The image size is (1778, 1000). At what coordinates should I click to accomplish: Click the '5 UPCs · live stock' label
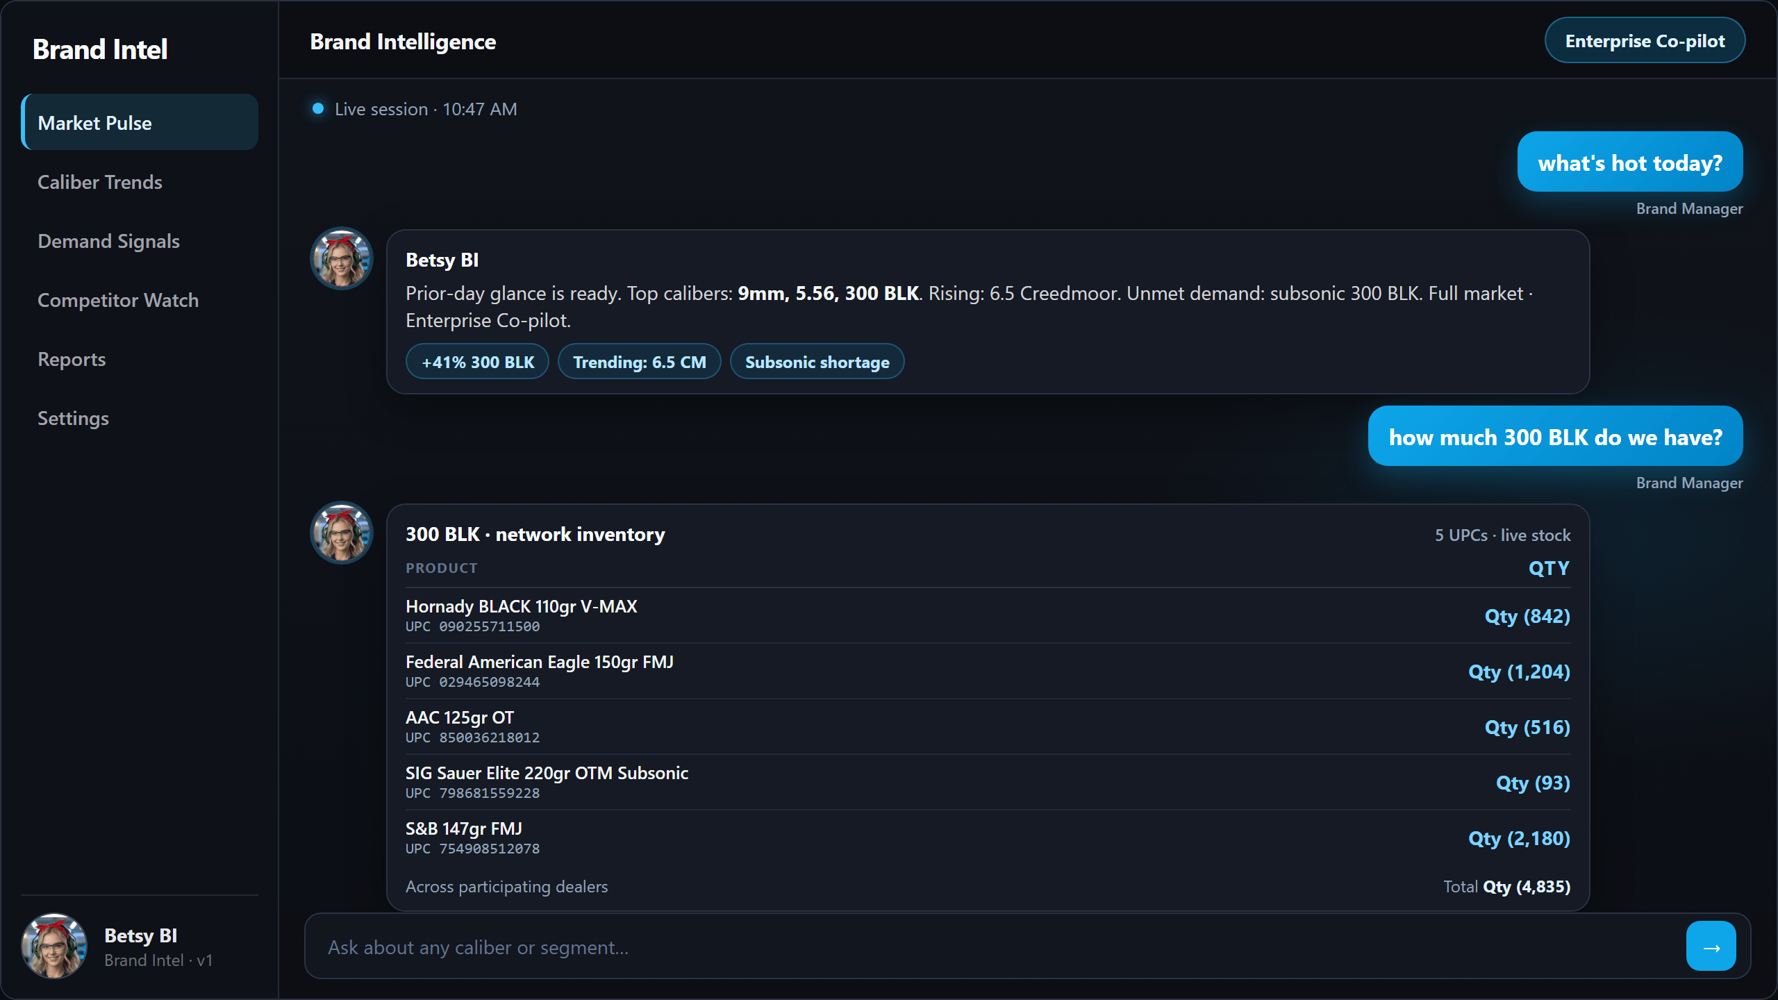[1502, 535]
